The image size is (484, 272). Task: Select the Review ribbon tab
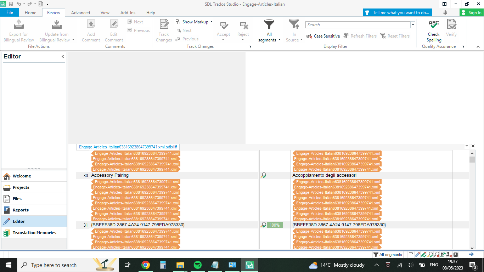click(x=54, y=12)
